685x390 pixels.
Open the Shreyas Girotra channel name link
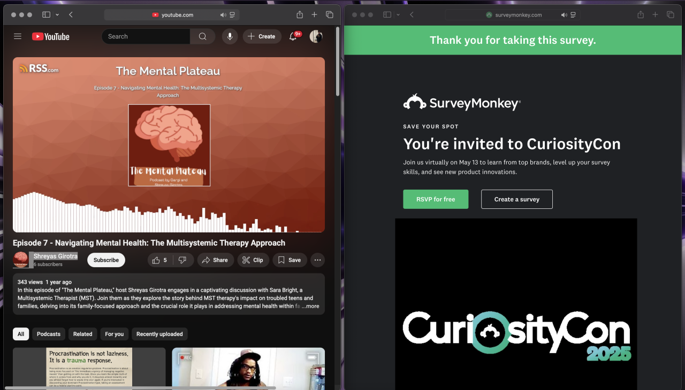point(56,256)
